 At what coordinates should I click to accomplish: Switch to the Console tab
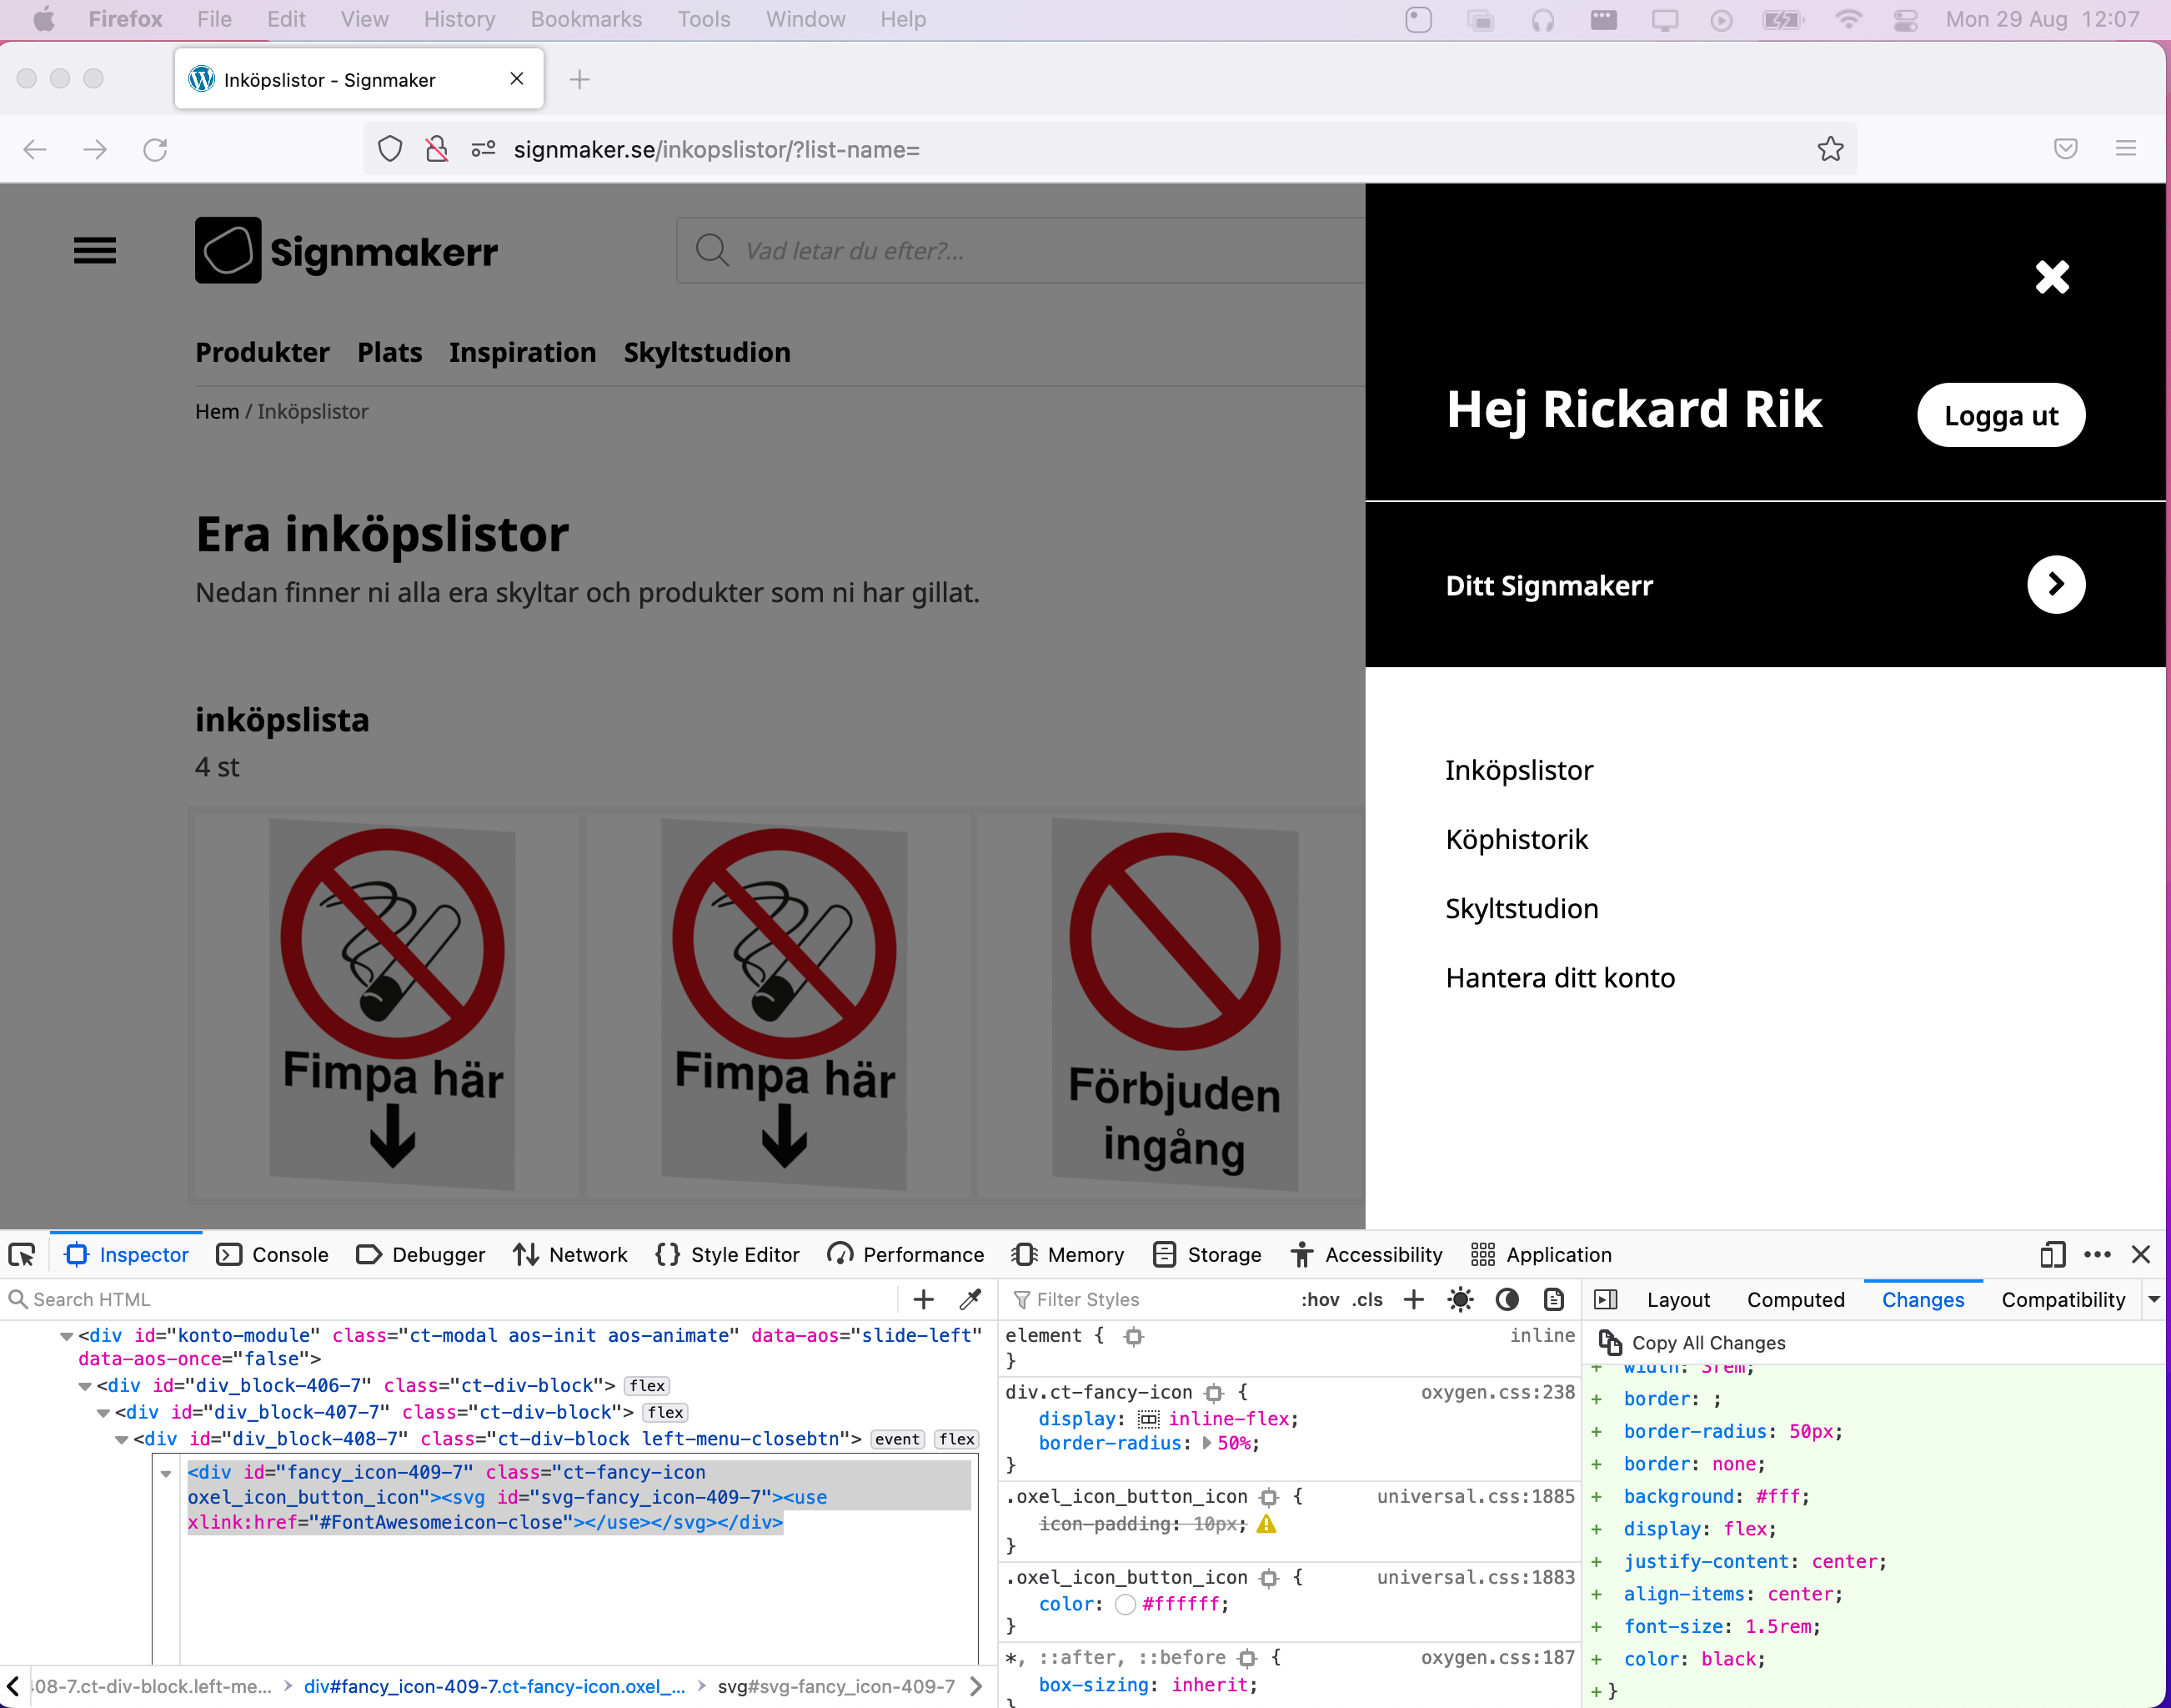click(x=273, y=1254)
